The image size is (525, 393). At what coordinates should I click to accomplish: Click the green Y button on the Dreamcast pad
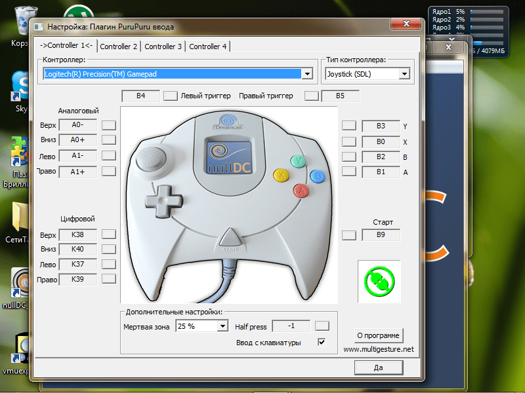[298, 161]
